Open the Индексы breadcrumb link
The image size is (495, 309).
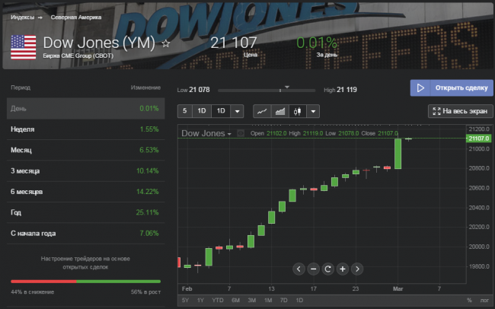click(22, 18)
